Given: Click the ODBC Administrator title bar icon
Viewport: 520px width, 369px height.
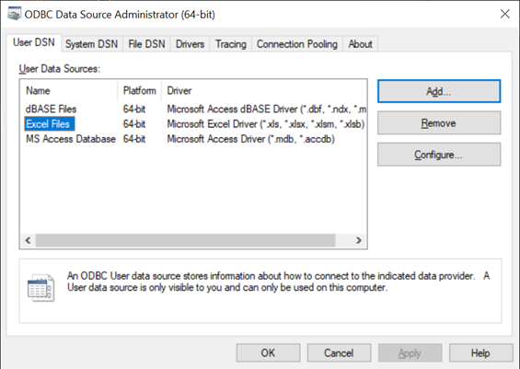Looking at the screenshot, I should (14, 14).
